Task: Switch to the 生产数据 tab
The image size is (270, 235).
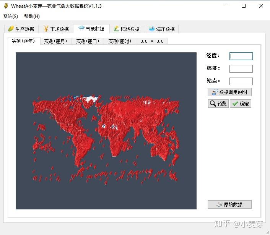Action: coord(21,29)
